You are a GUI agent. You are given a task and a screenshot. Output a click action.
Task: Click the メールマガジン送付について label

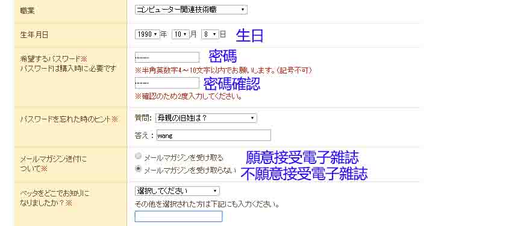(54, 164)
